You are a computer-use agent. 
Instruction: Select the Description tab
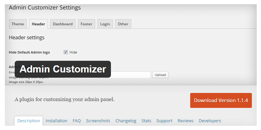(x=29, y=121)
